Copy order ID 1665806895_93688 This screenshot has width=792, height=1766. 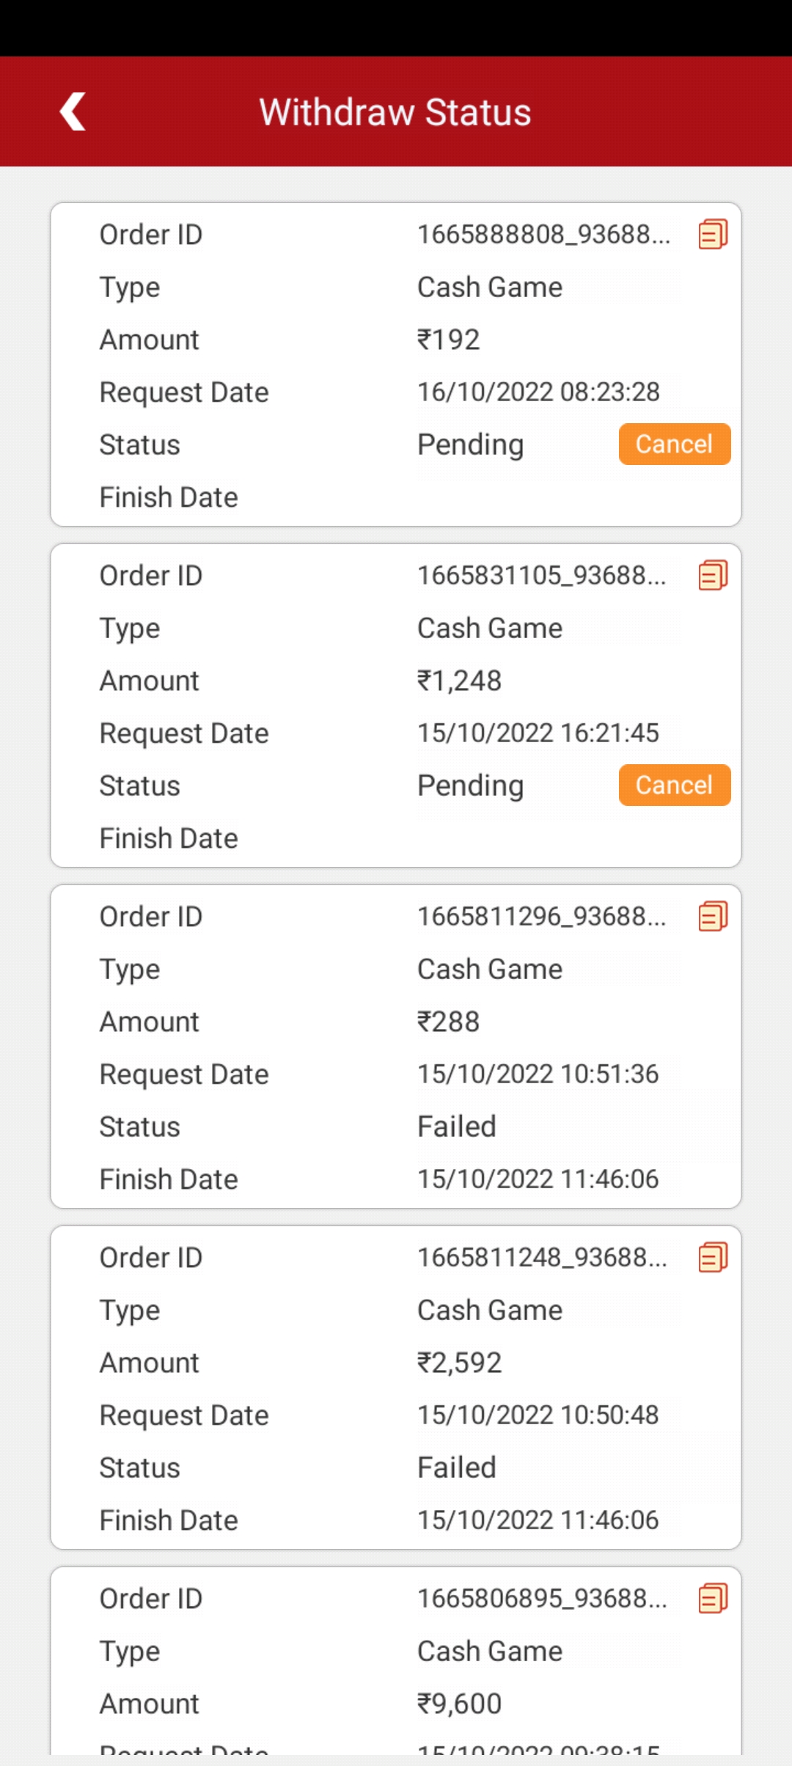(713, 1599)
